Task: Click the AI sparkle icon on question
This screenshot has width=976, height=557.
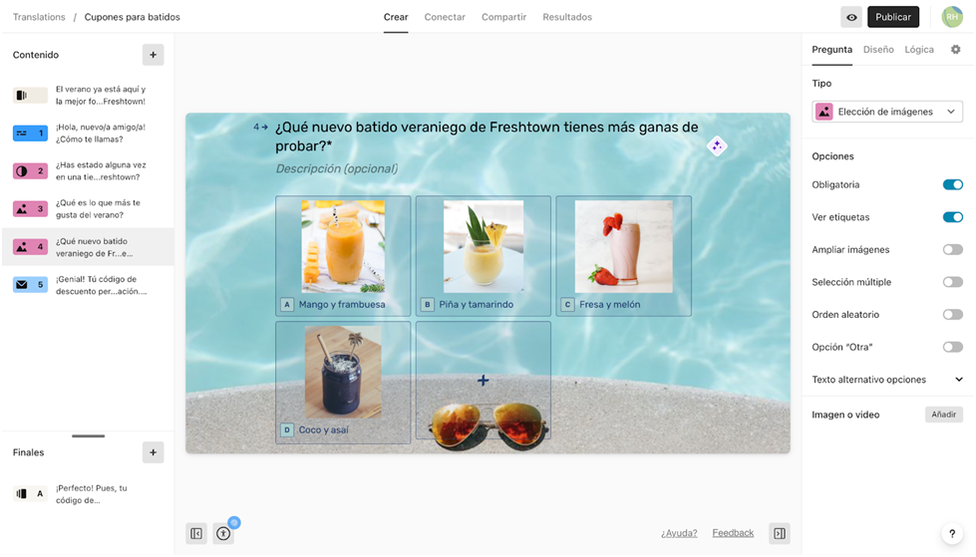Action: 717,146
